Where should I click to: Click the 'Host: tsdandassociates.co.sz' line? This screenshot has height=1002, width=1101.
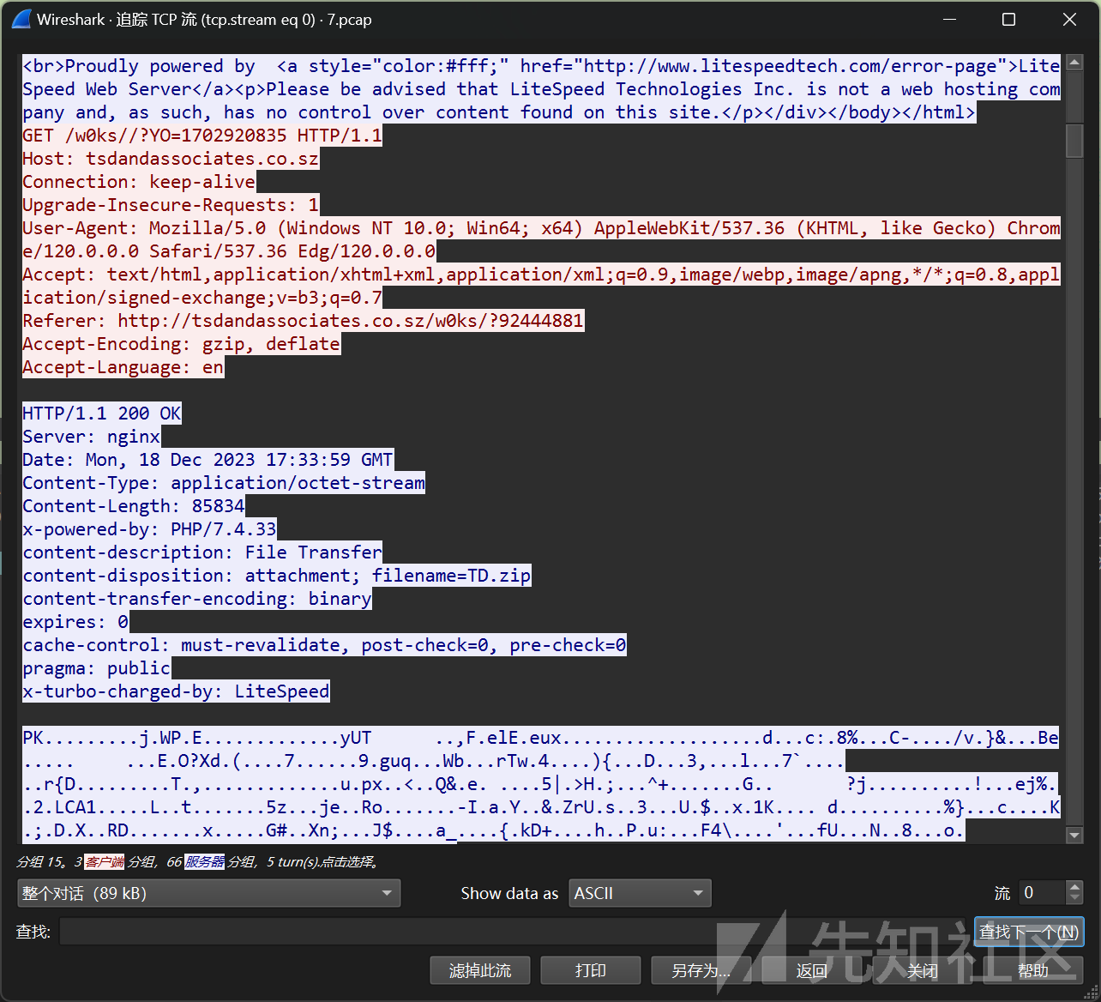pyautogui.click(x=171, y=159)
